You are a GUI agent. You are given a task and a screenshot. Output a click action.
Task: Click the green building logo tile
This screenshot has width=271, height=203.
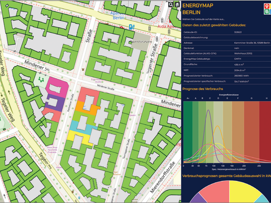click(x=266, y=12)
